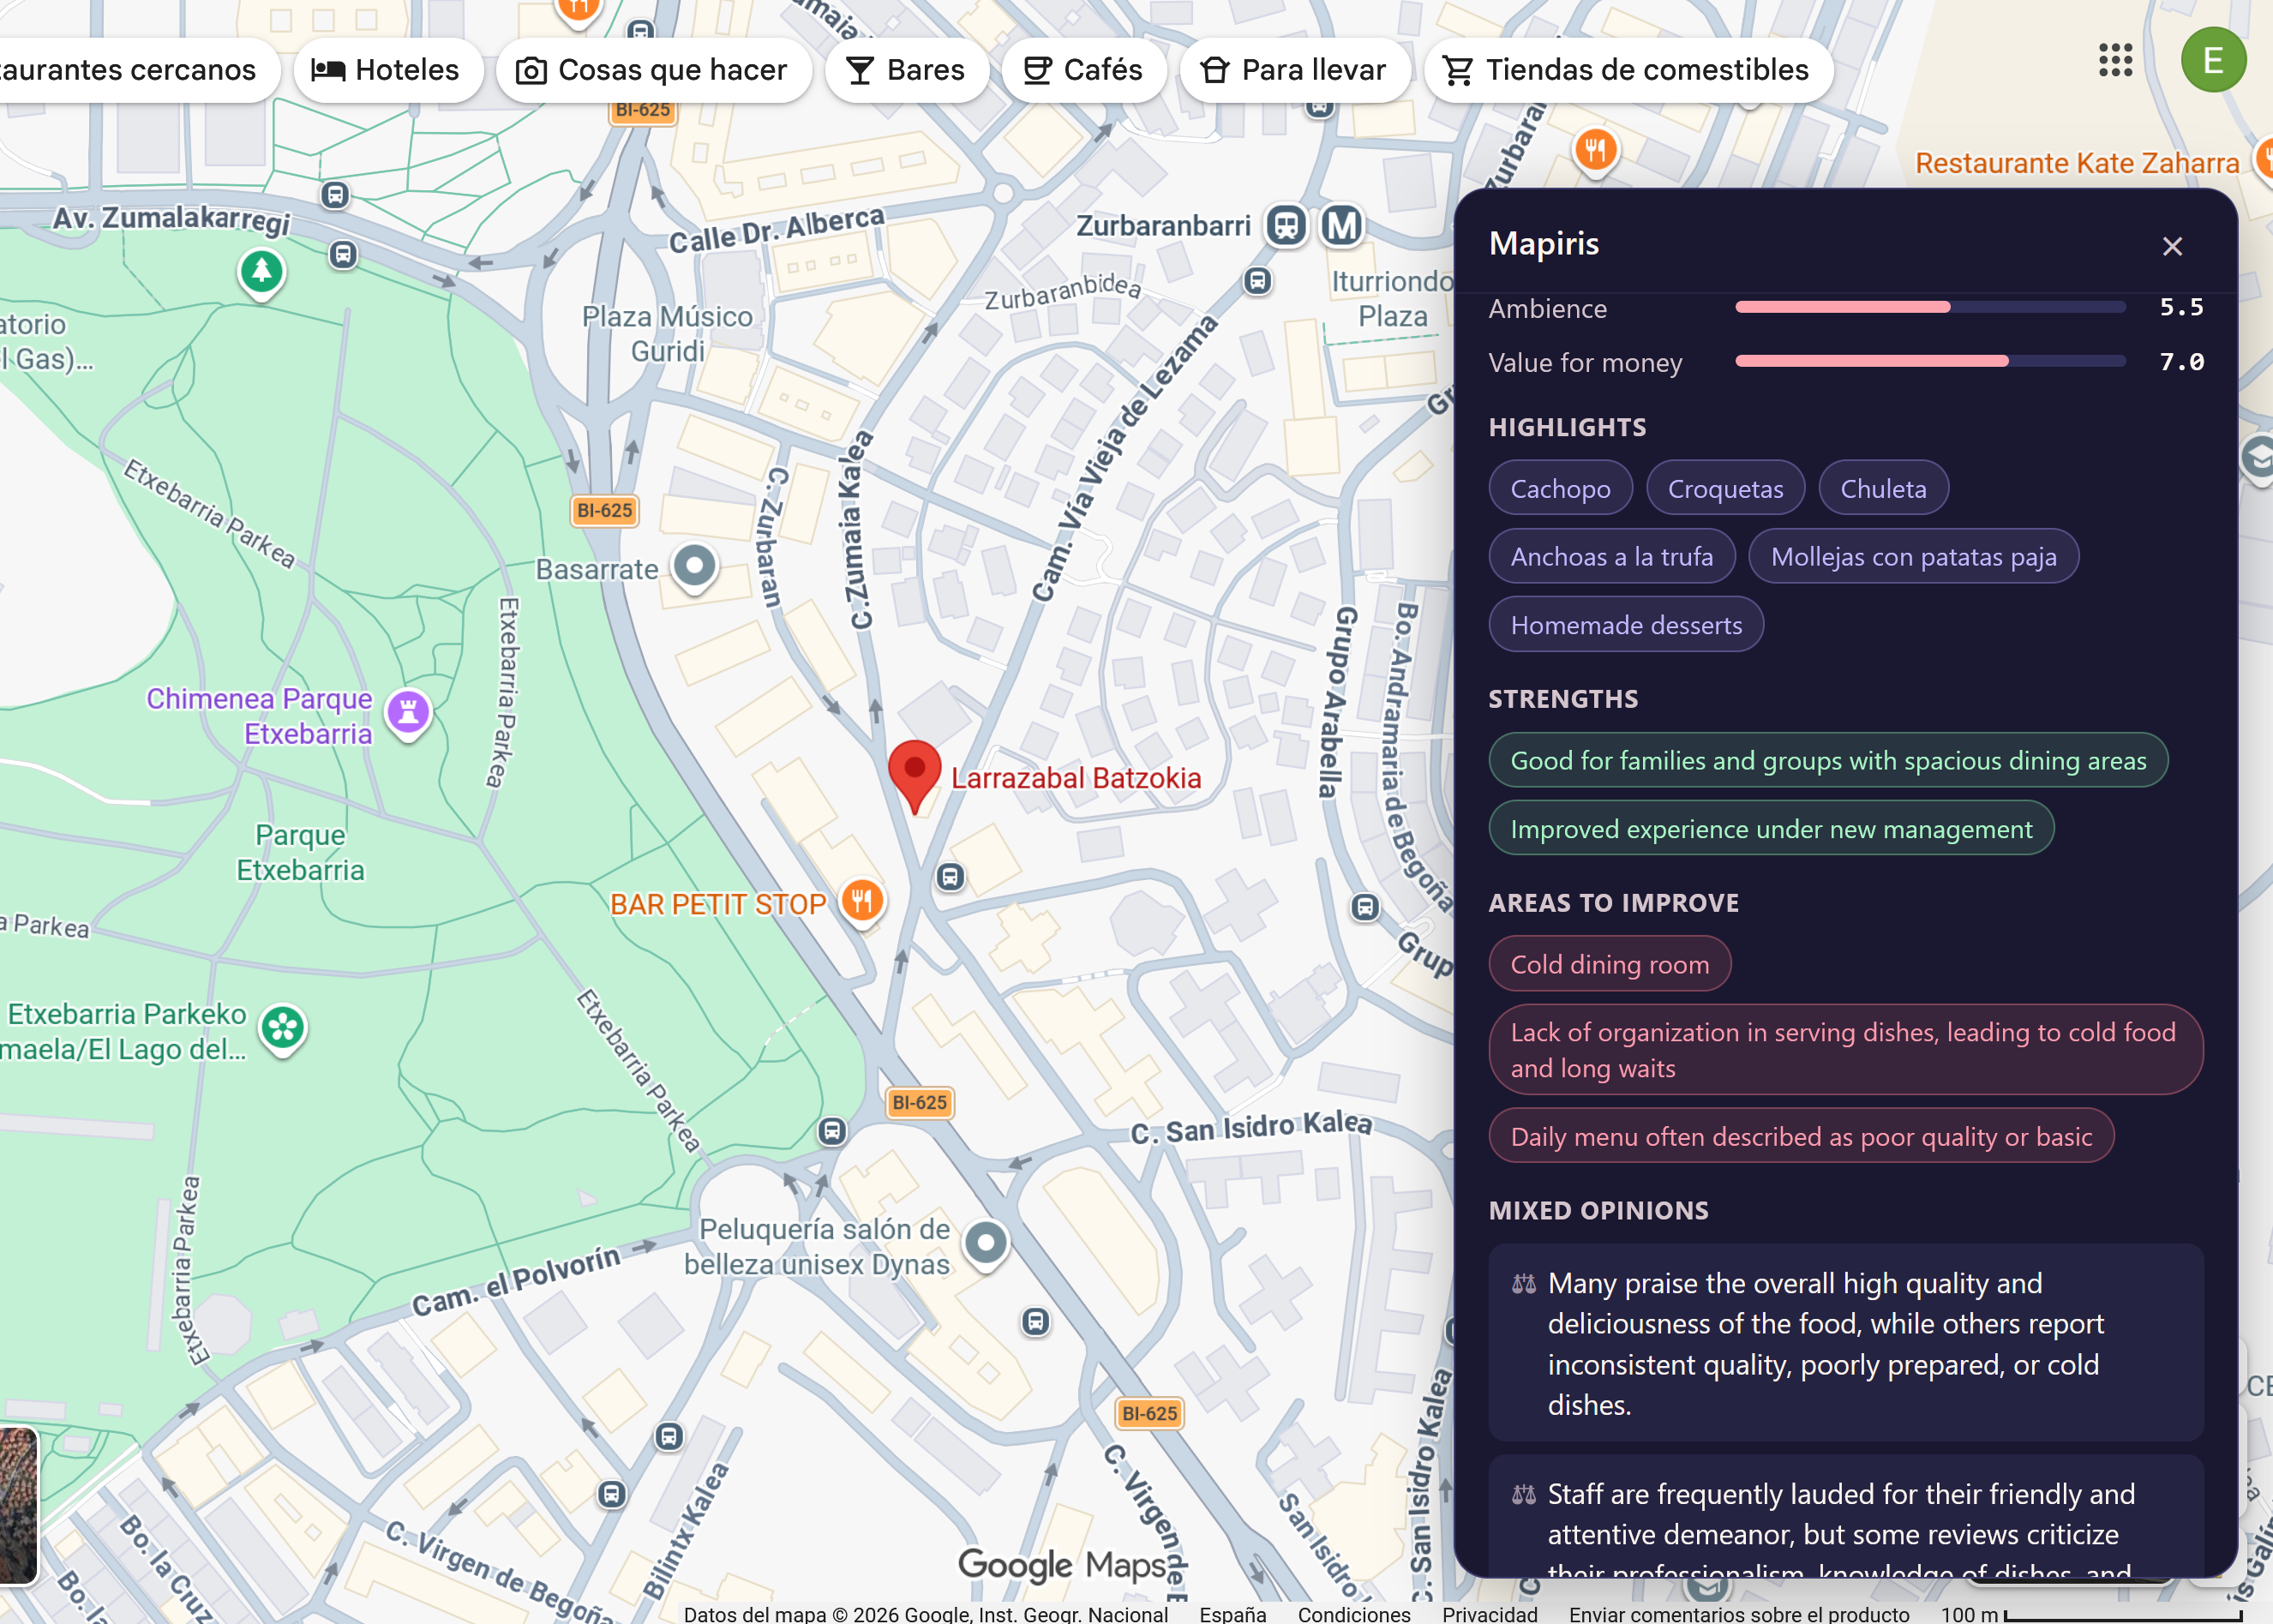
Task: Click Mollejas con patatas paja tag
Action: (x=1913, y=556)
